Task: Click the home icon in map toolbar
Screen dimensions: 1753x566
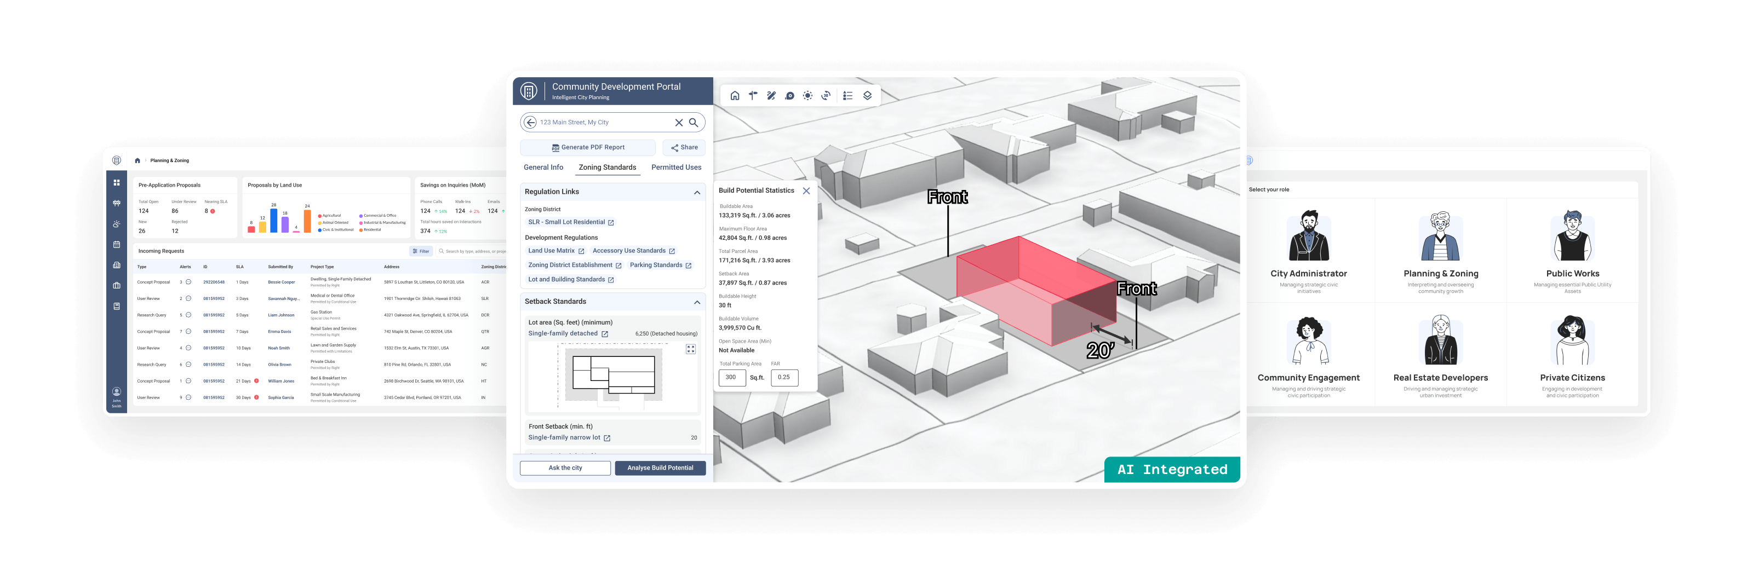Action: (735, 96)
